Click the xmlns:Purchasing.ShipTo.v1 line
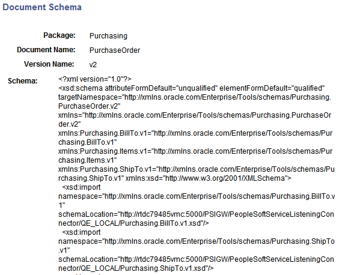The image size is (354, 275). (x=197, y=169)
